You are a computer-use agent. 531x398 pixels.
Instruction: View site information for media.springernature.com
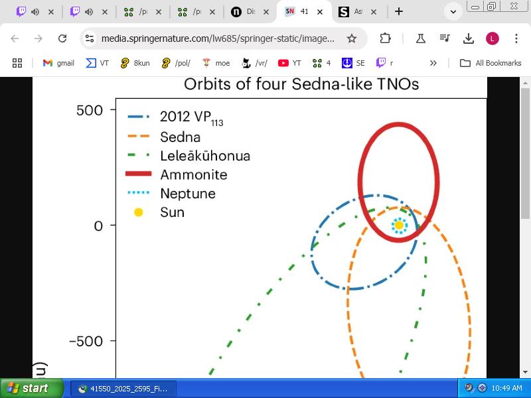[x=90, y=38]
